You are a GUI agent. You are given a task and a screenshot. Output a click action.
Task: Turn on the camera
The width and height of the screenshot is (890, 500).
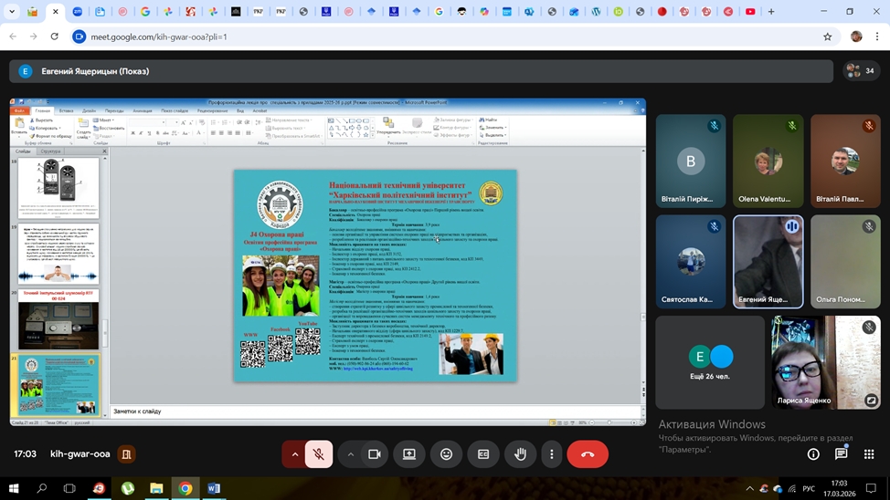coord(374,453)
